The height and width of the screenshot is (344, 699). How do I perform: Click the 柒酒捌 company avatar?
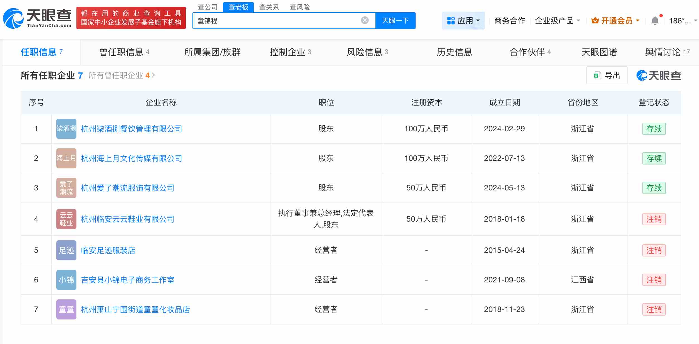tap(66, 129)
